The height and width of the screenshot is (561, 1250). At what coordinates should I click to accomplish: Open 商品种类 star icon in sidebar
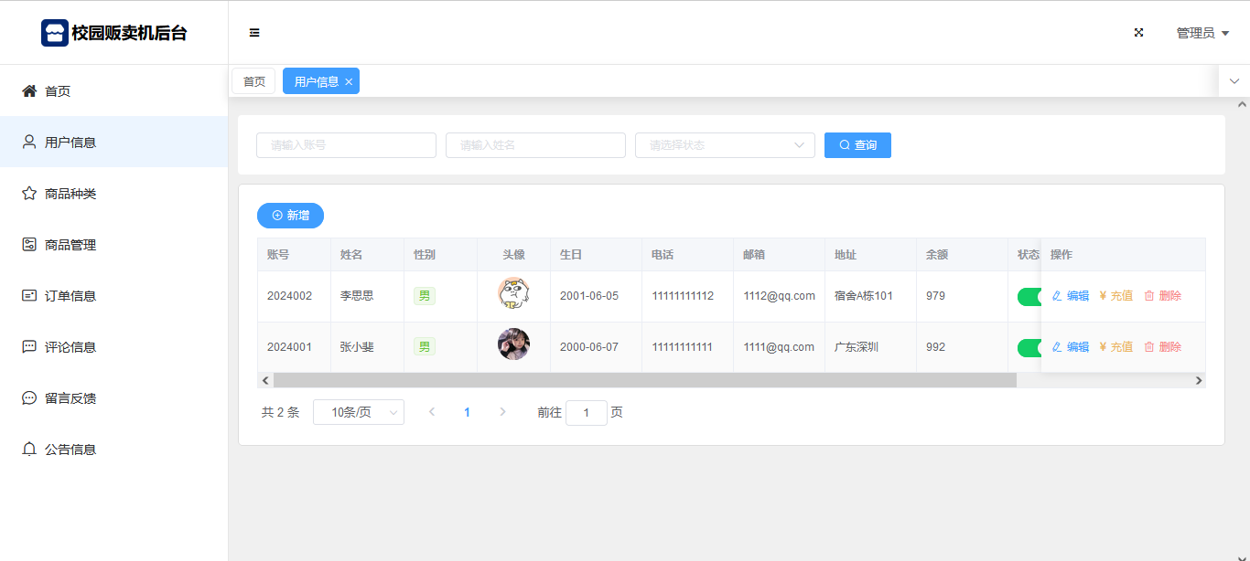pos(29,194)
